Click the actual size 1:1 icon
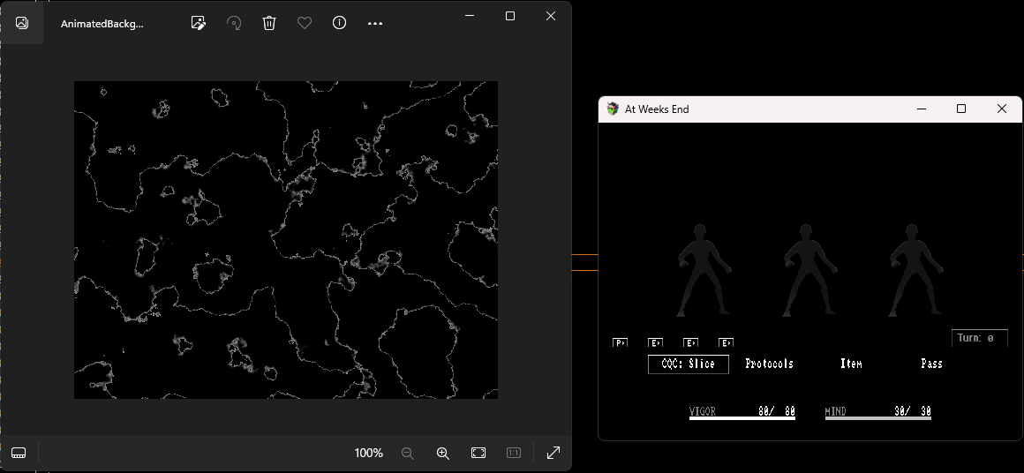The image size is (1024, 473). [x=513, y=453]
